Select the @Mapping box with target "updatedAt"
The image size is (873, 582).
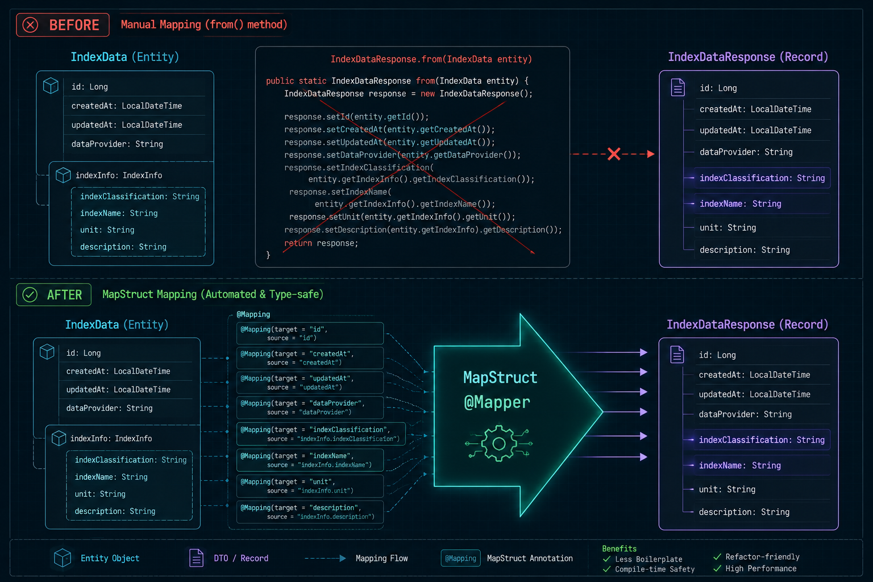(310, 383)
